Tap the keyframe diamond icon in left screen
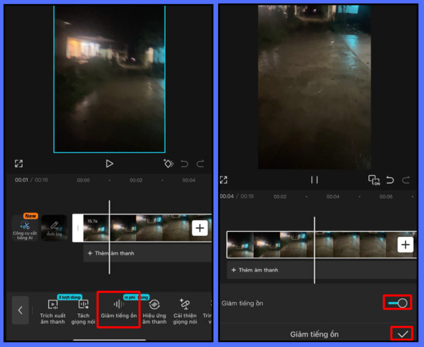The height and width of the screenshot is (347, 424). tap(168, 163)
